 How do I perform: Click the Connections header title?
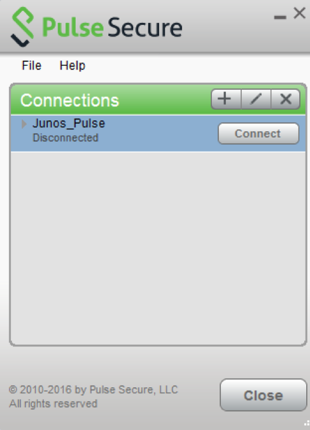point(69,100)
